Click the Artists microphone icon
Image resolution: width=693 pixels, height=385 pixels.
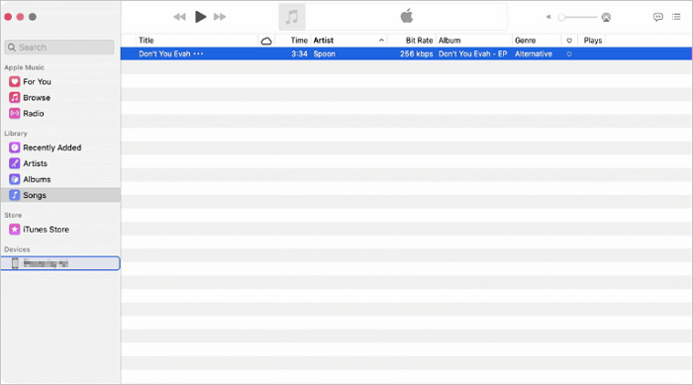point(15,163)
